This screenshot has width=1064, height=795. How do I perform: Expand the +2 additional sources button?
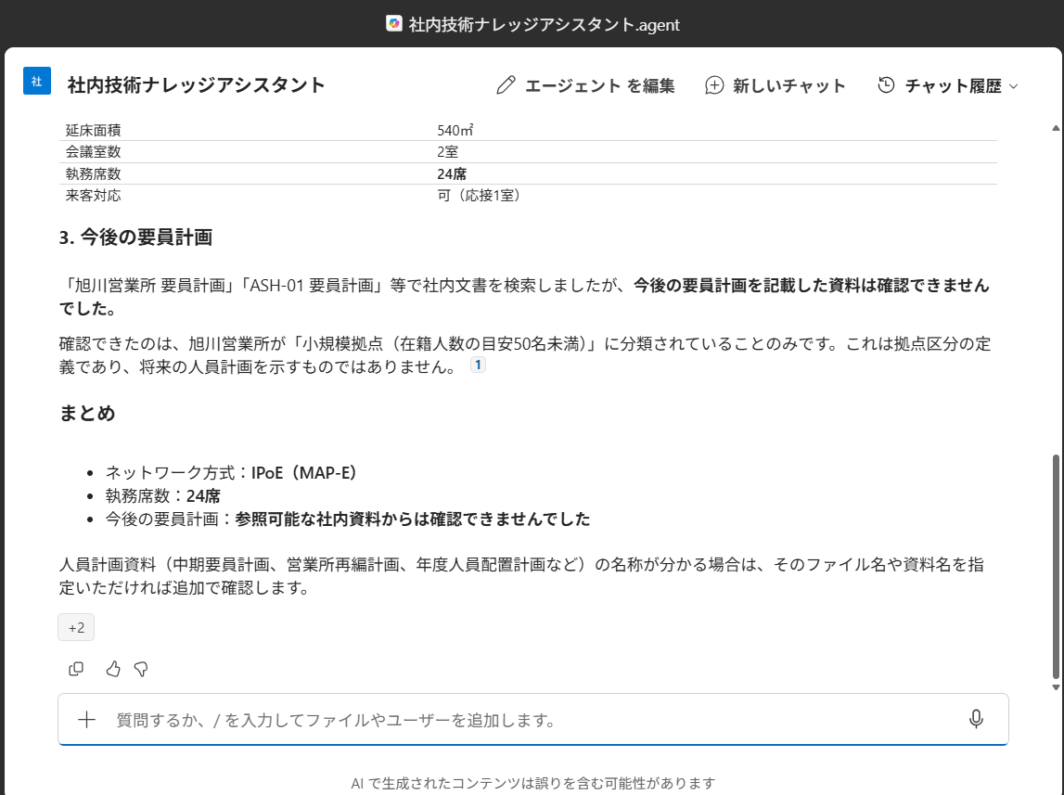click(76, 627)
